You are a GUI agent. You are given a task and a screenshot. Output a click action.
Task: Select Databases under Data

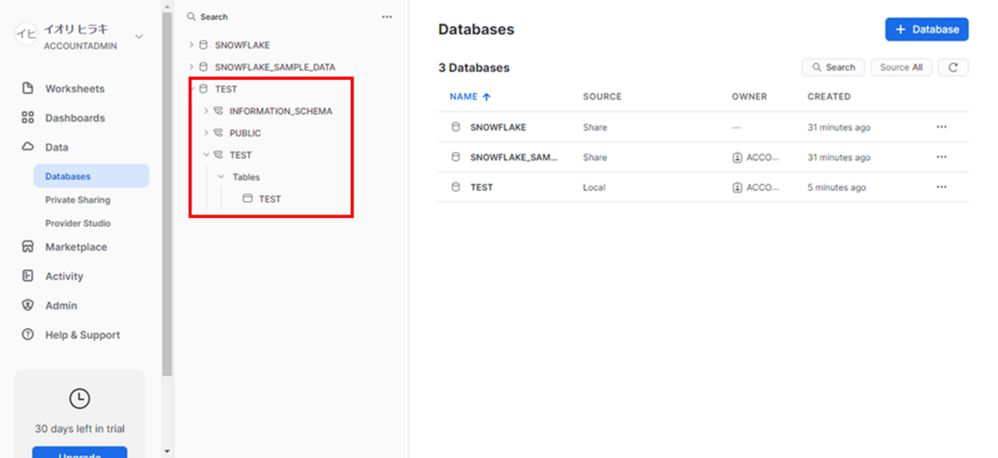coord(91,176)
